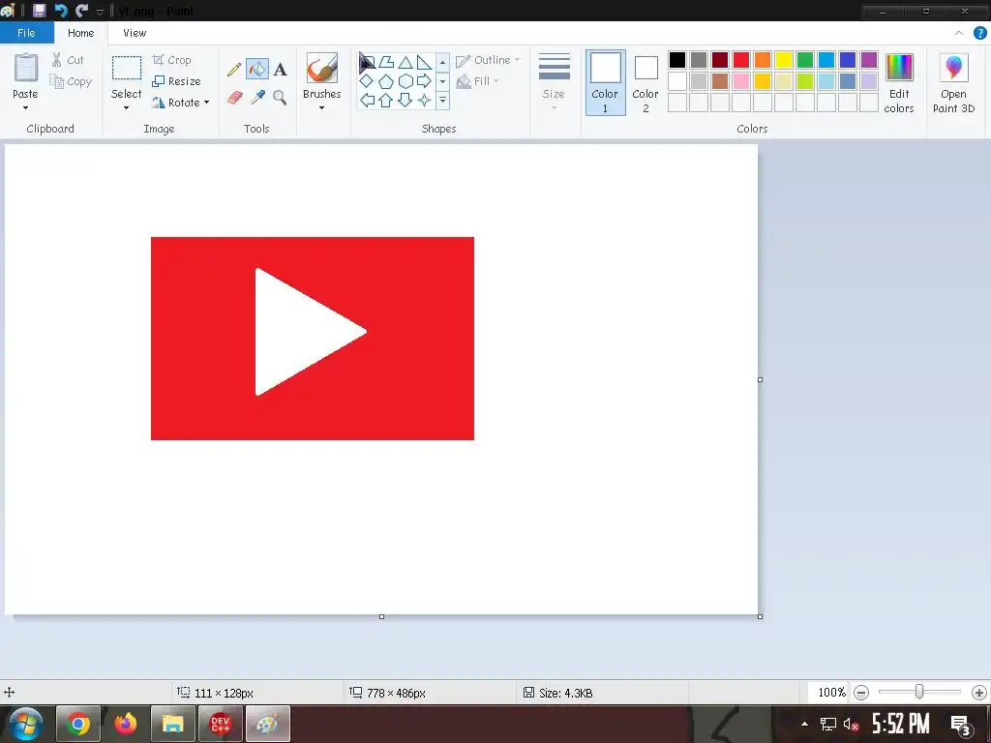Screen dimensions: 991x743
Task: Select the Magnifier tool
Action: point(280,98)
